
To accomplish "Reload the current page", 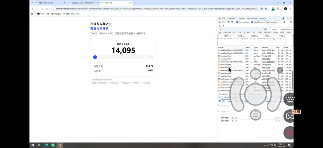I will point(42,9).
